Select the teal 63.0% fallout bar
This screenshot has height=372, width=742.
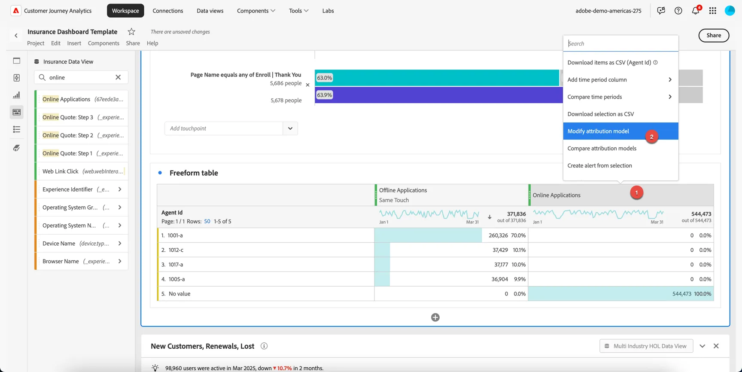437,78
